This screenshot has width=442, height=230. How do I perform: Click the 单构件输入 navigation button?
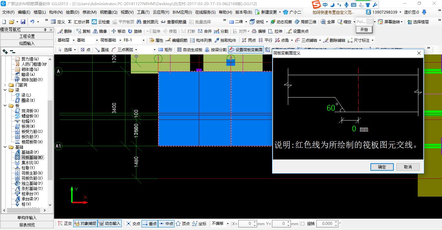tap(27, 218)
